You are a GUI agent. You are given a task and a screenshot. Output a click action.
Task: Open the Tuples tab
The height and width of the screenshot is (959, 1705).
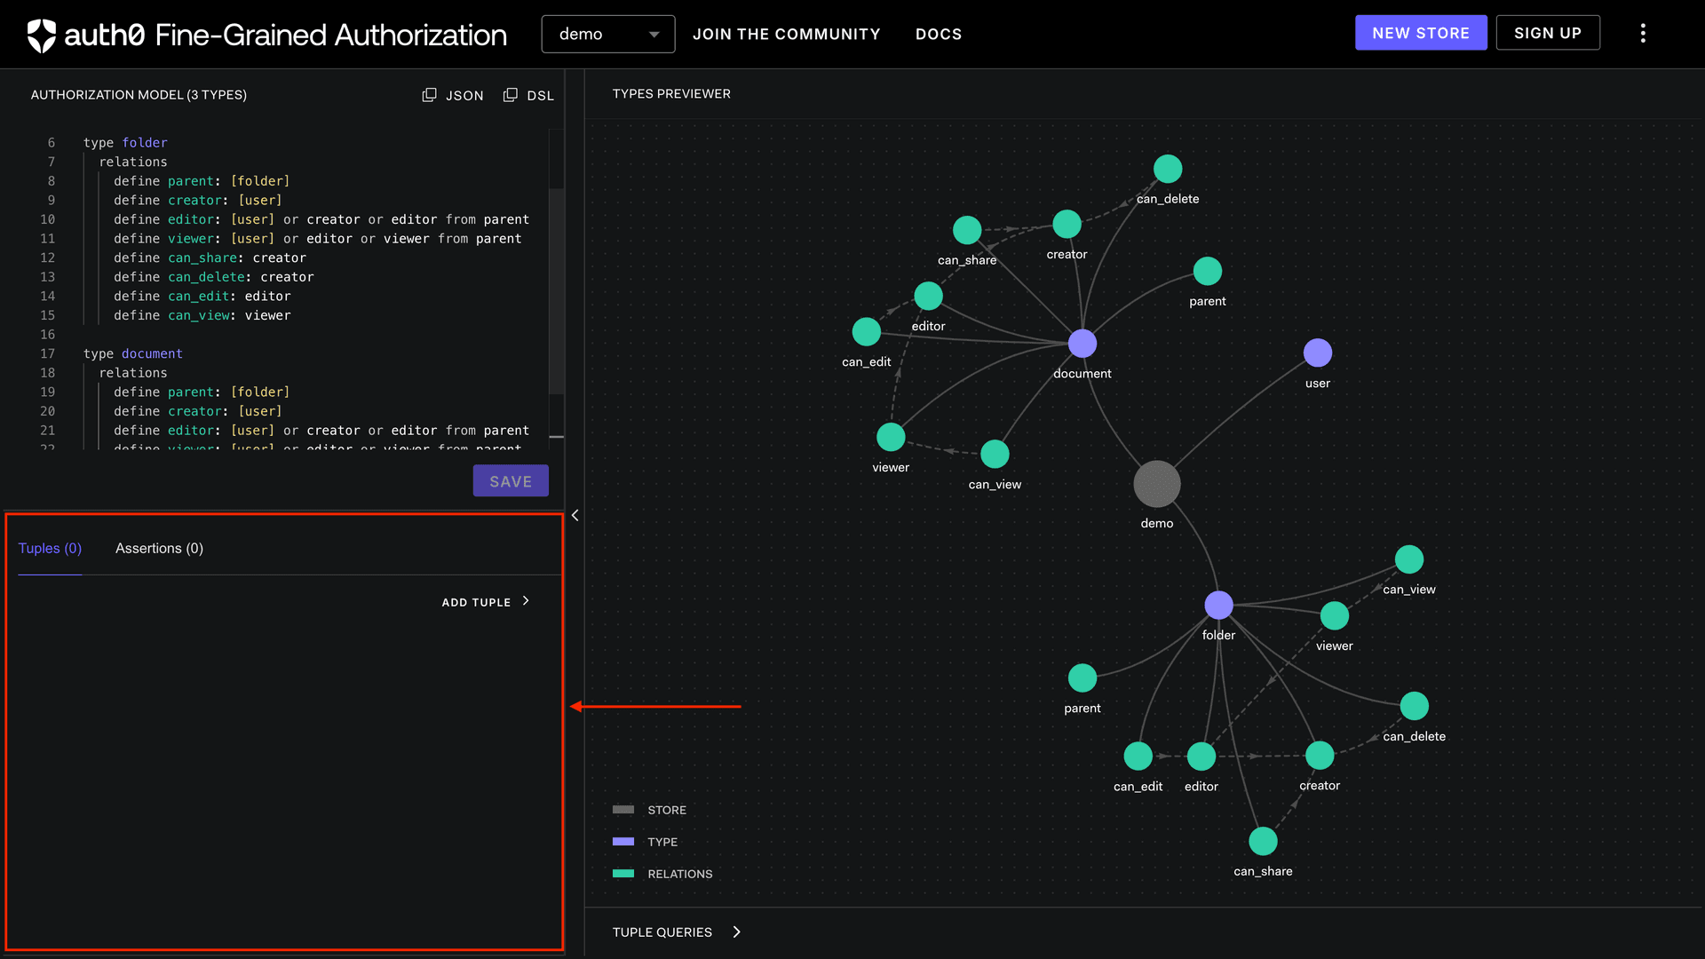coord(50,548)
